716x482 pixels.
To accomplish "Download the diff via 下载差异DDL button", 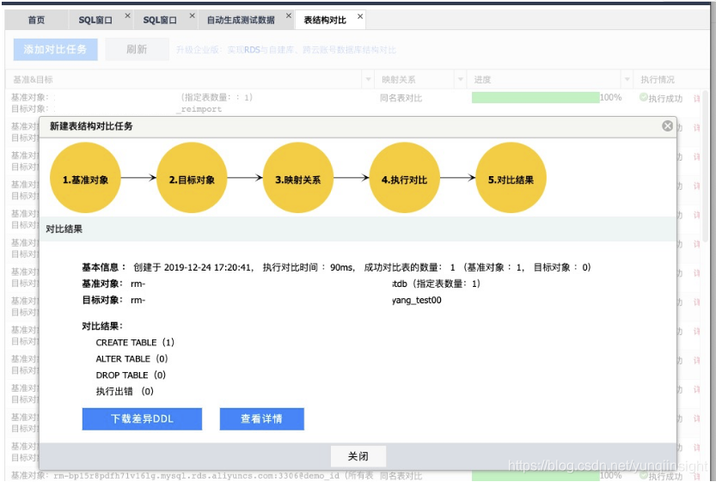I will tap(142, 419).
